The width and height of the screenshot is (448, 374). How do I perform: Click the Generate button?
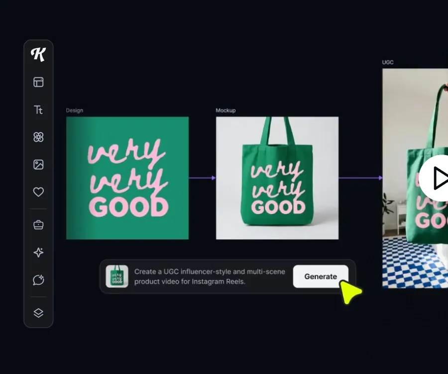(x=321, y=276)
